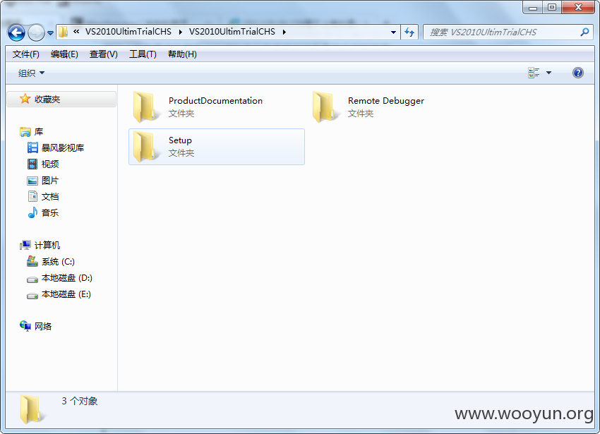Refresh the folder view

(x=409, y=32)
